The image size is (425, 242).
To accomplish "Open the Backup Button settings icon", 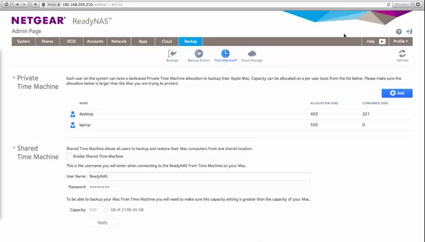I will [198, 53].
